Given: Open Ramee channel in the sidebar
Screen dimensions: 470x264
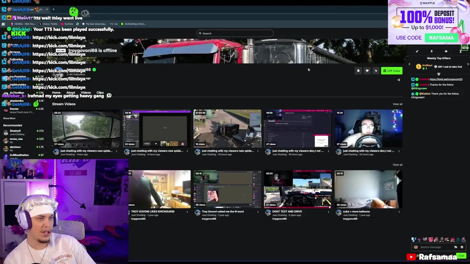Looking at the screenshot, I should 23,110.
